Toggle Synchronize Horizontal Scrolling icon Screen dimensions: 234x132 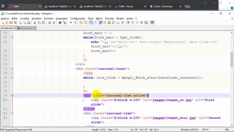[85, 22]
